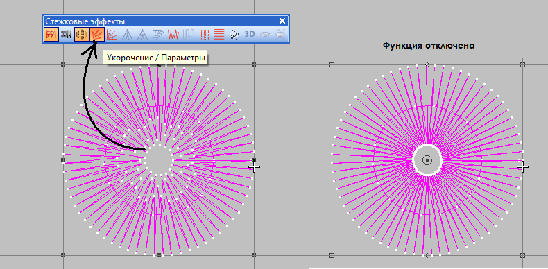This screenshot has height=269, width=548.
Task: Click the first gray triangle stitch icon
Action: point(127,34)
